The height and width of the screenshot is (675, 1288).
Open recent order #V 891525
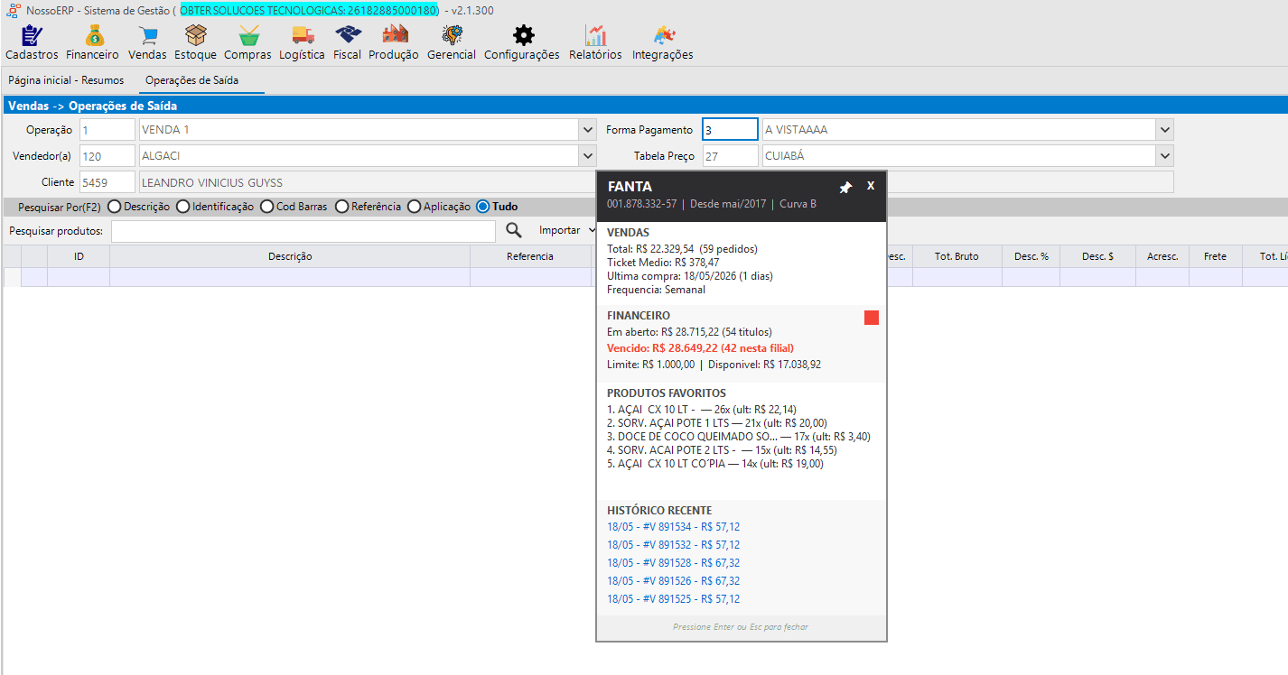(x=674, y=599)
